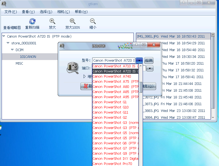Choose Canon PowerShot A710 IS from list

115,66
